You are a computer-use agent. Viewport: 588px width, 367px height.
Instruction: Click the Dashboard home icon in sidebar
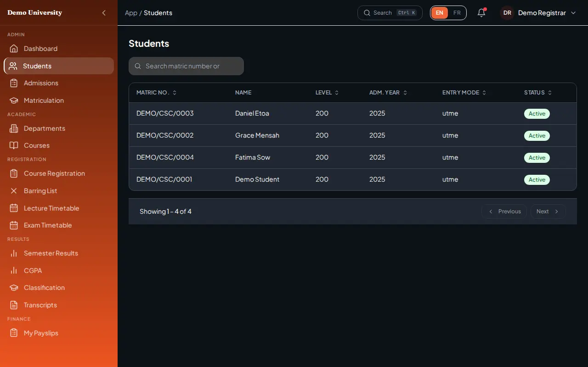(14, 49)
